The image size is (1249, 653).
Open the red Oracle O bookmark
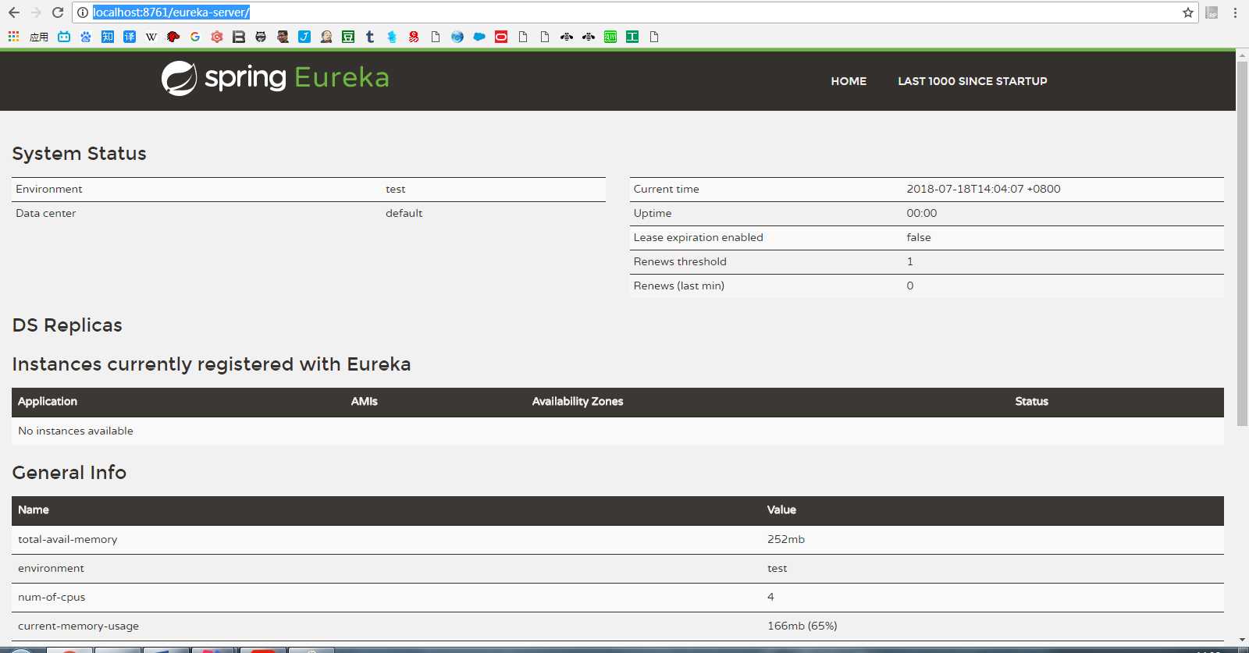[501, 37]
